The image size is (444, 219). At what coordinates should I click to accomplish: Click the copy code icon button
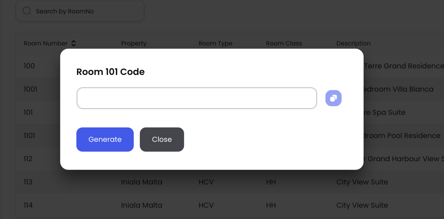tap(333, 98)
